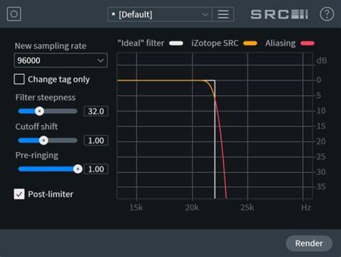Click the circular snapshot icon at top left
Image resolution: width=341 pixels, height=257 pixels.
14,14
